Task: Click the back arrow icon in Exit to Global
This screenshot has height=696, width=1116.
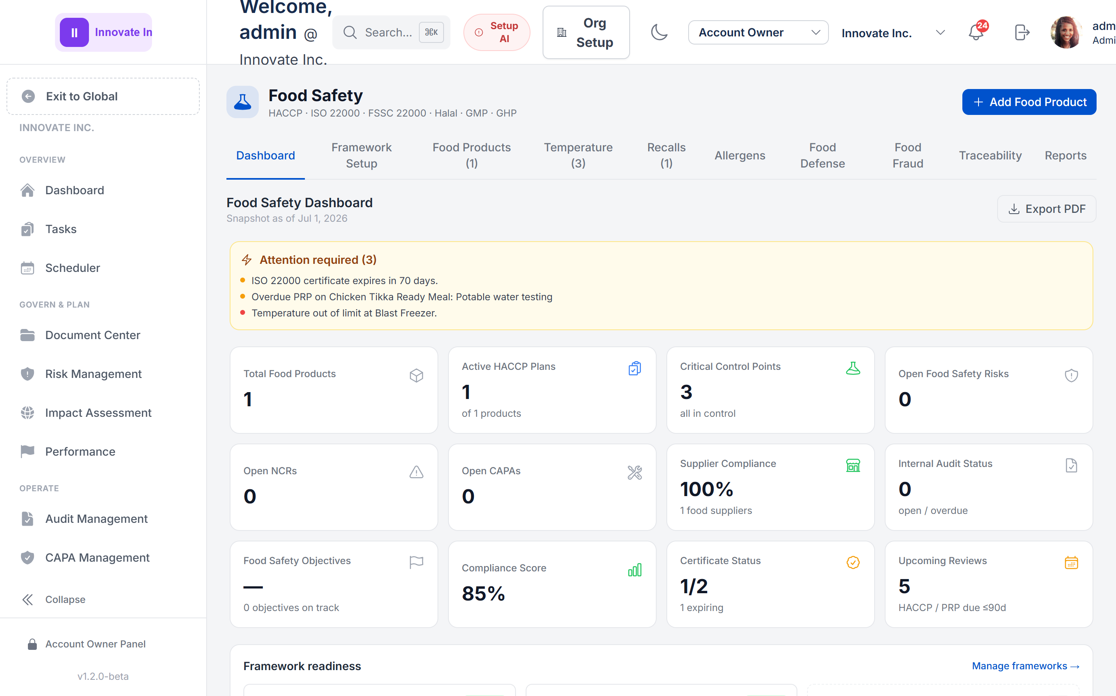Action: pyautogui.click(x=29, y=96)
